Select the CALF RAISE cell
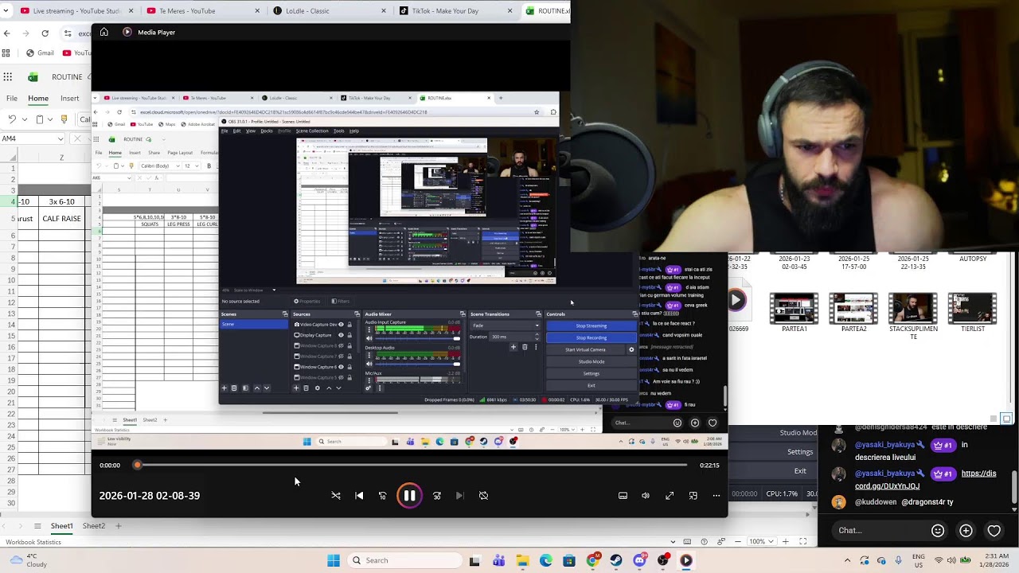The image size is (1019, 573). (x=61, y=219)
